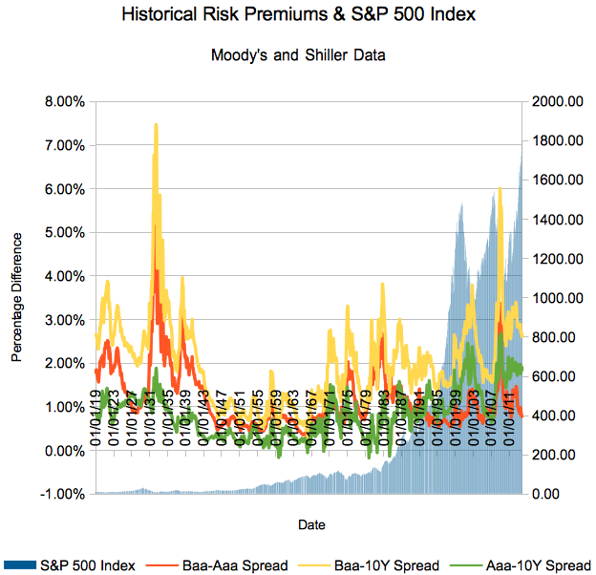Image resolution: width=596 pixels, height=575 pixels.
Task: Click the -1.00% left axis label
Action: (58, 494)
